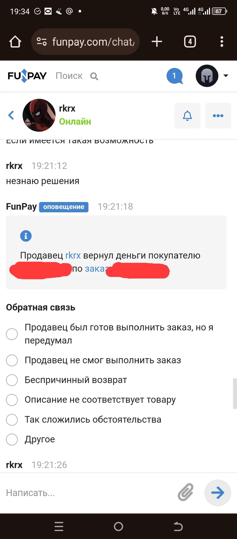Go back using the chat back arrow
This screenshot has width=237, height=539.
click(x=11, y=115)
